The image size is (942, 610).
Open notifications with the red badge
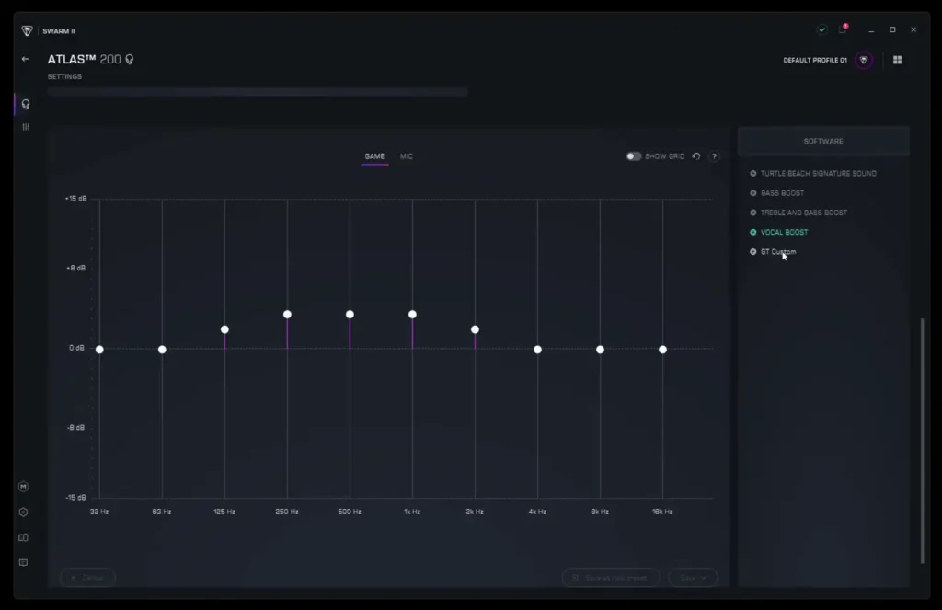click(844, 29)
